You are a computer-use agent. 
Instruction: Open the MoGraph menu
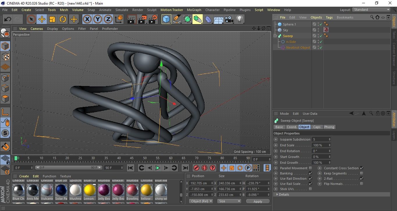[x=194, y=10]
